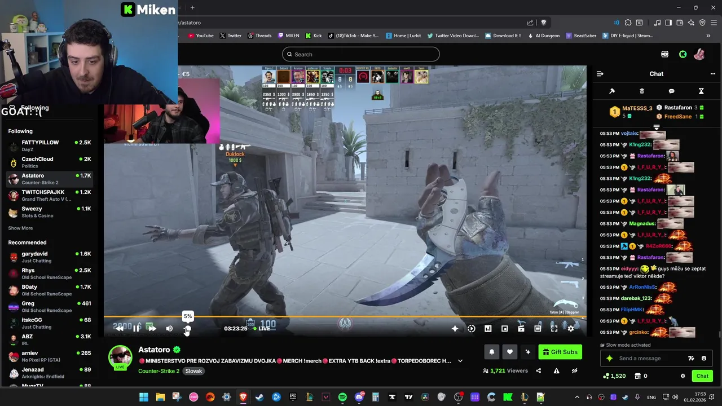Click the sparkle subscribe button beside Gift Subs
The height and width of the screenshot is (406, 722).
tap(527, 352)
